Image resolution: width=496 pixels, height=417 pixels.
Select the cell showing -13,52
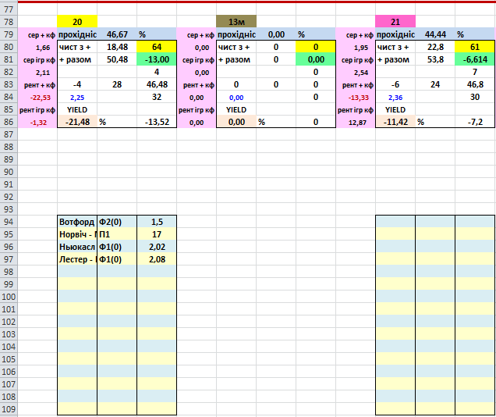pyautogui.click(x=157, y=122)
